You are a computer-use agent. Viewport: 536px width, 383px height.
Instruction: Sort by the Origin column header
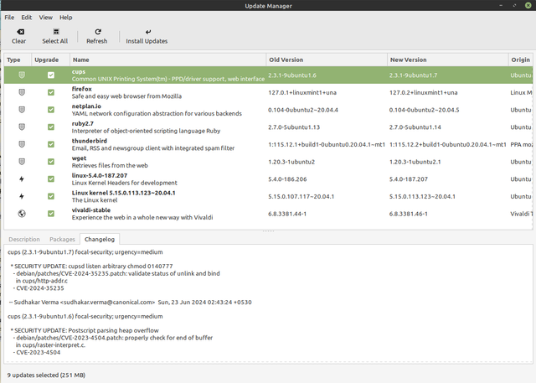tap(521, 60)
